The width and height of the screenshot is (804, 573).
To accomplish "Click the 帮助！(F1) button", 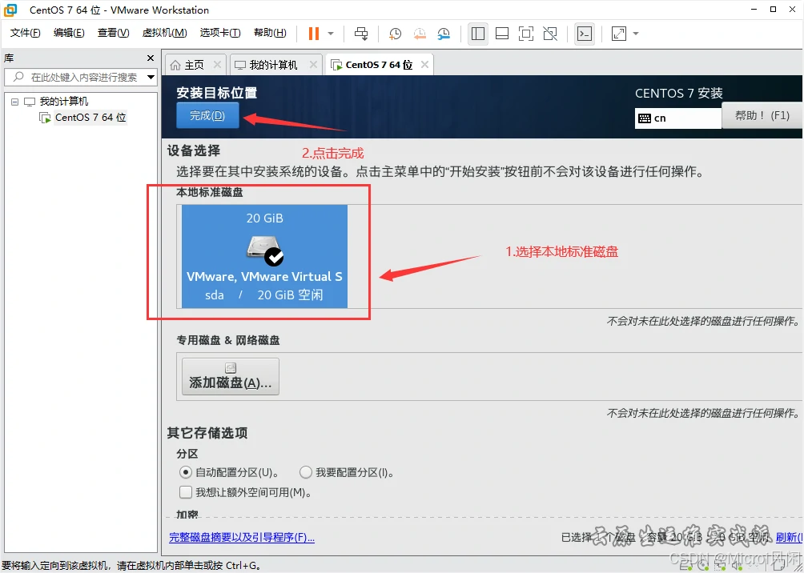I will pos(762,115).
